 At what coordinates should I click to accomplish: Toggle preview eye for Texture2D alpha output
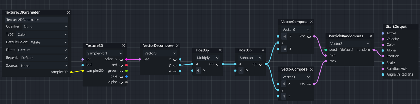[x=121, y=83]
